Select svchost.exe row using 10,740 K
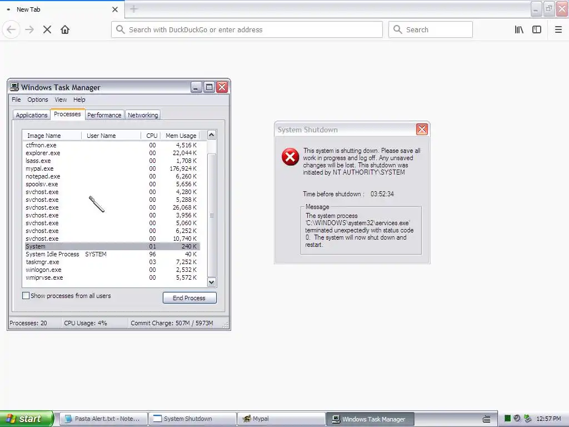The height and width of the screenshot is (427, 569). point(112,239)
